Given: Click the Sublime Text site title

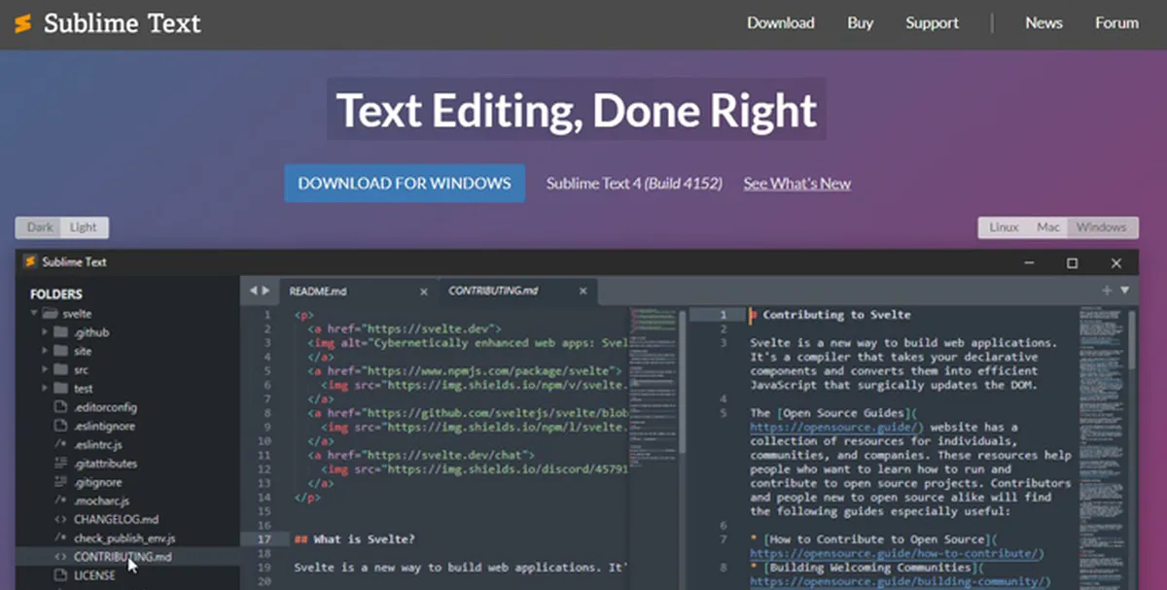Looking at the screenshot, I should pos(123,23).
